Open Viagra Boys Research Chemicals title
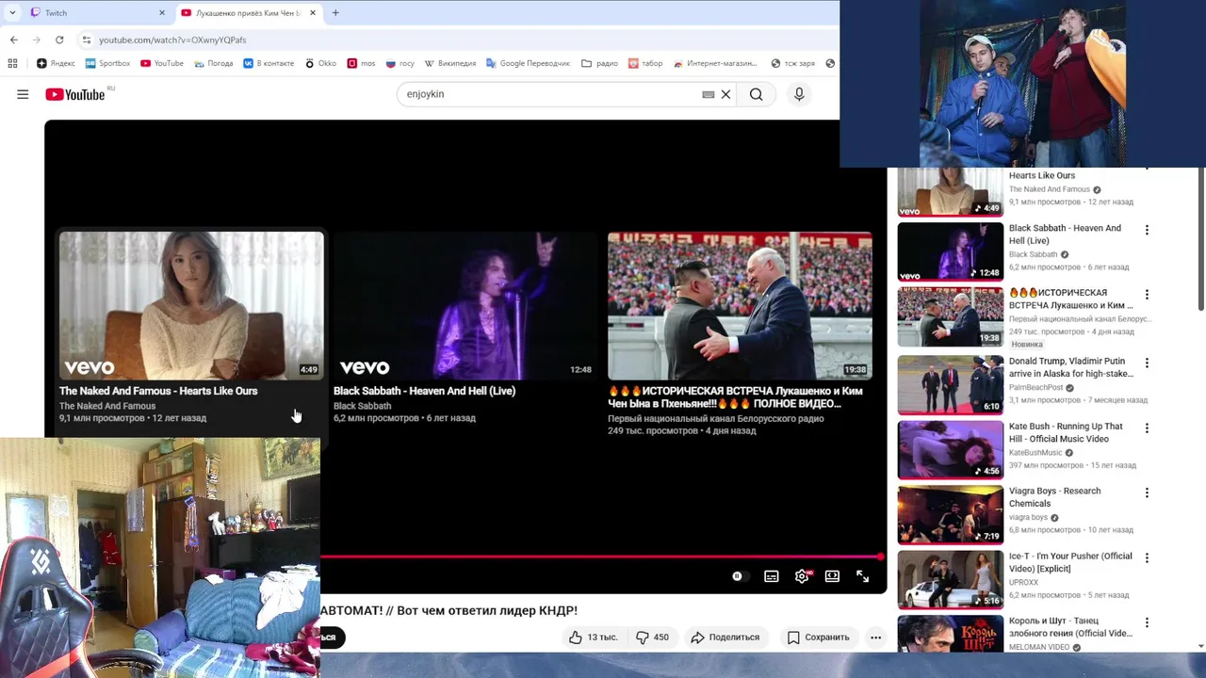 point(1055,497)
